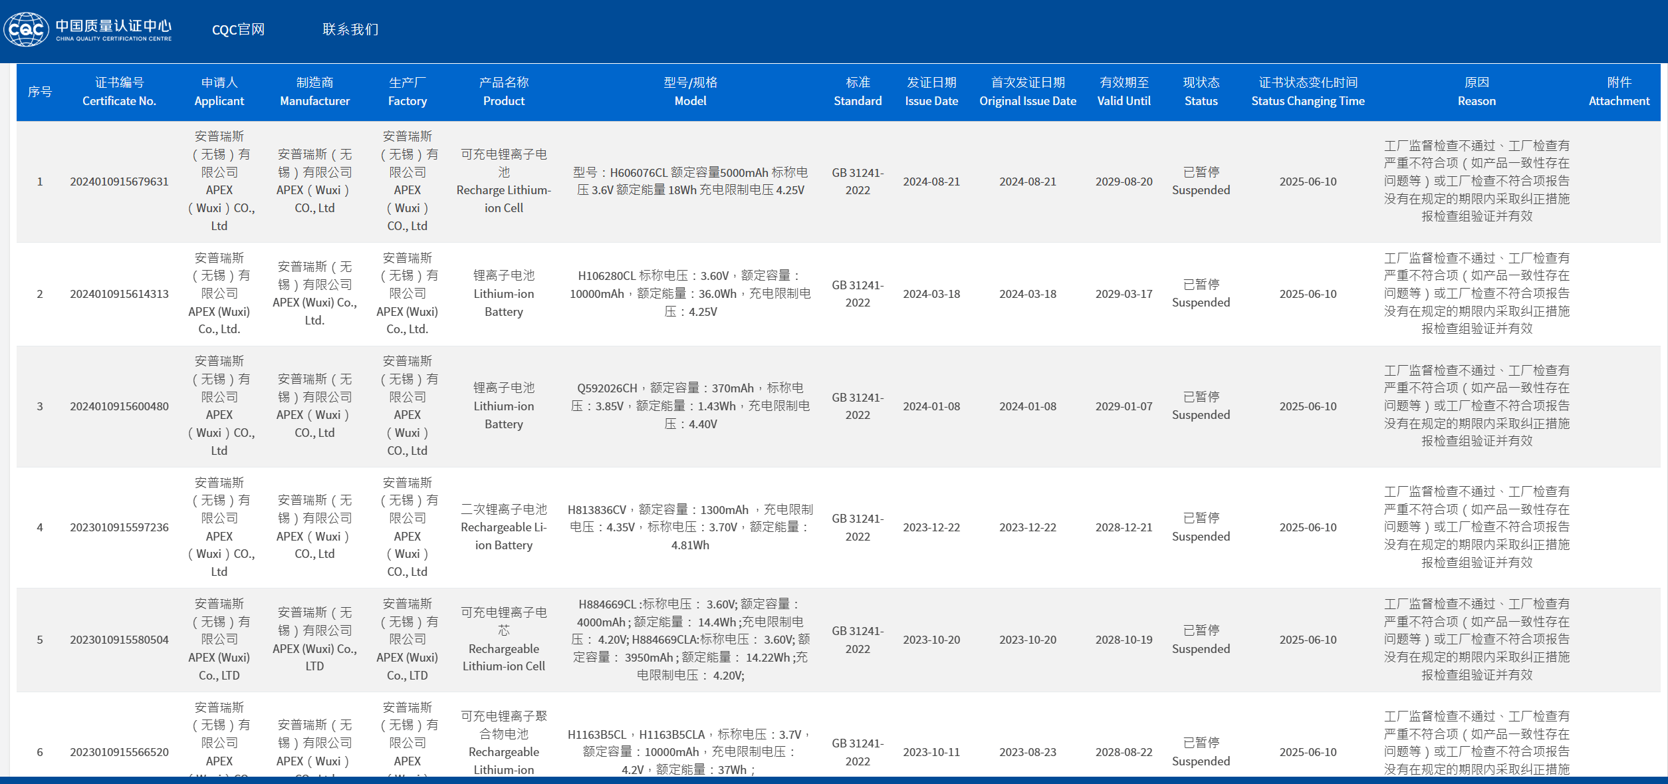Select the Reason column header
This screenshot has width=1668, height=784.
pyautogui.click(x=1477, y=92)
